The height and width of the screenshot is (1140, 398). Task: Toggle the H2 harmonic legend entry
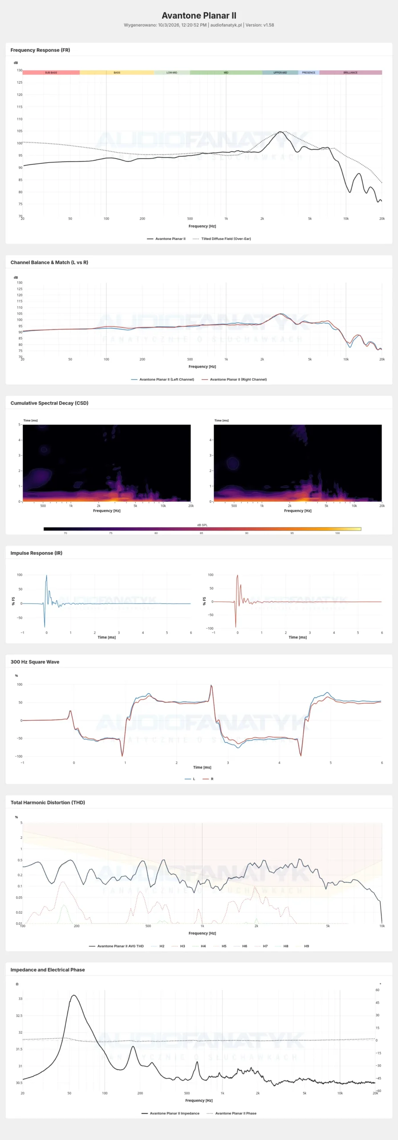tap(158, 946)
